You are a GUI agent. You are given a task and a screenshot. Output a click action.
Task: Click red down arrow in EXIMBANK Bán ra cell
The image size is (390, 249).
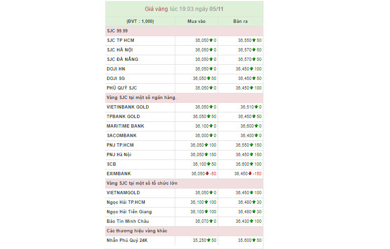tap(250, 174)
